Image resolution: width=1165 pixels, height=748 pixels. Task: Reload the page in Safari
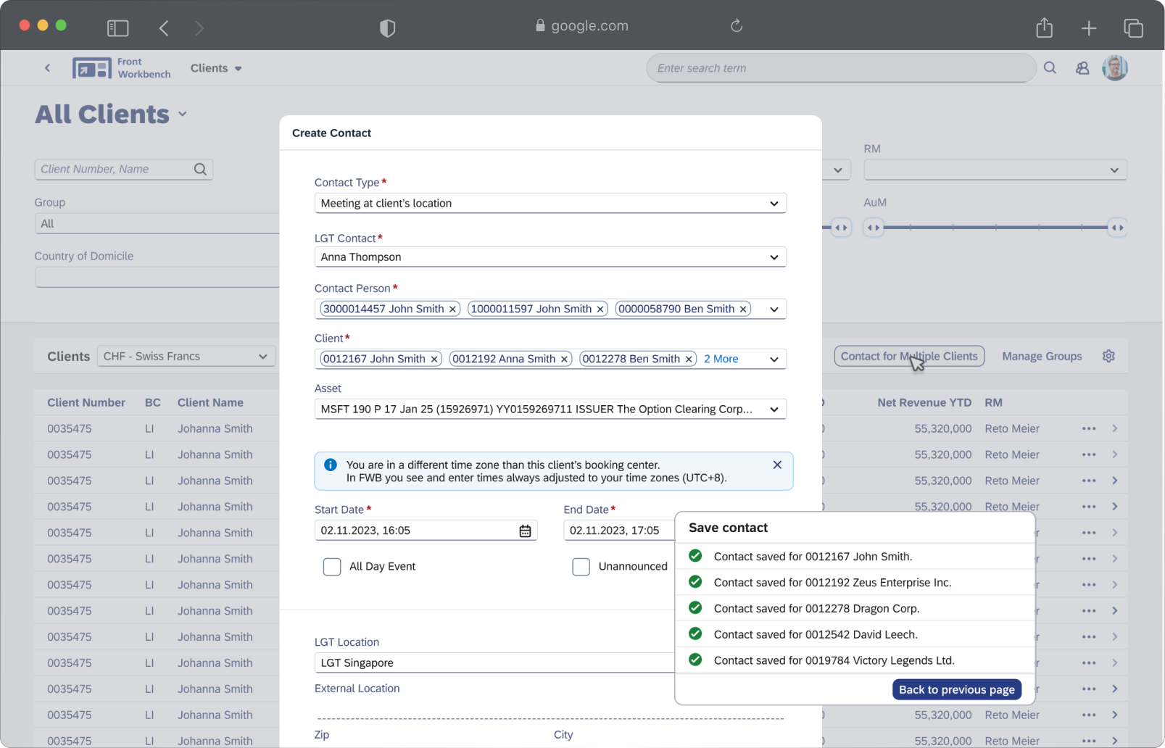tap(737, 26)
